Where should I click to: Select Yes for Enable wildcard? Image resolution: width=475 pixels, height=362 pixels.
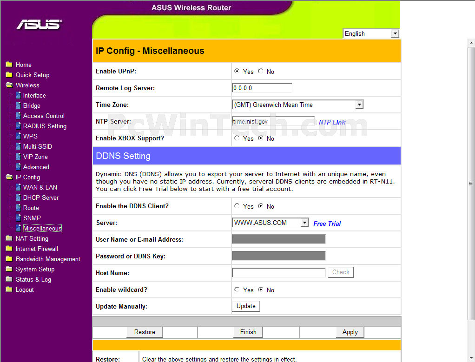(x=237, y=290)
